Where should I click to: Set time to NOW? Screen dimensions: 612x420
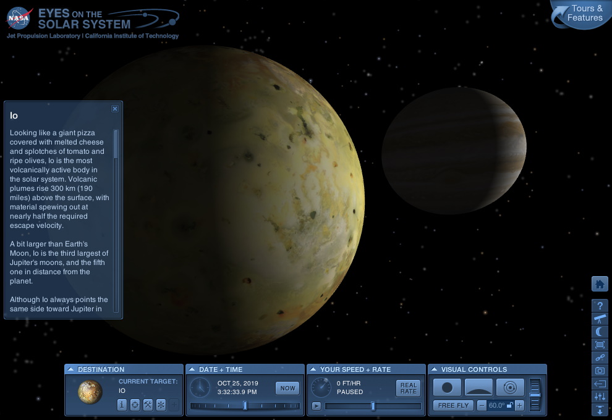(287, 388)
